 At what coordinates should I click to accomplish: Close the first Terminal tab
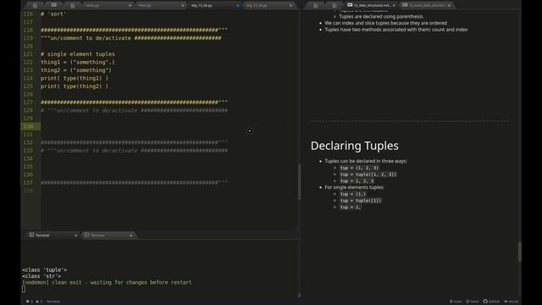click(76, 236)
